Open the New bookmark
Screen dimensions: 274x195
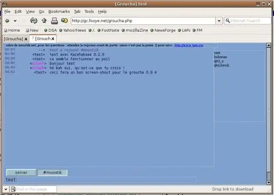point(32,30)
